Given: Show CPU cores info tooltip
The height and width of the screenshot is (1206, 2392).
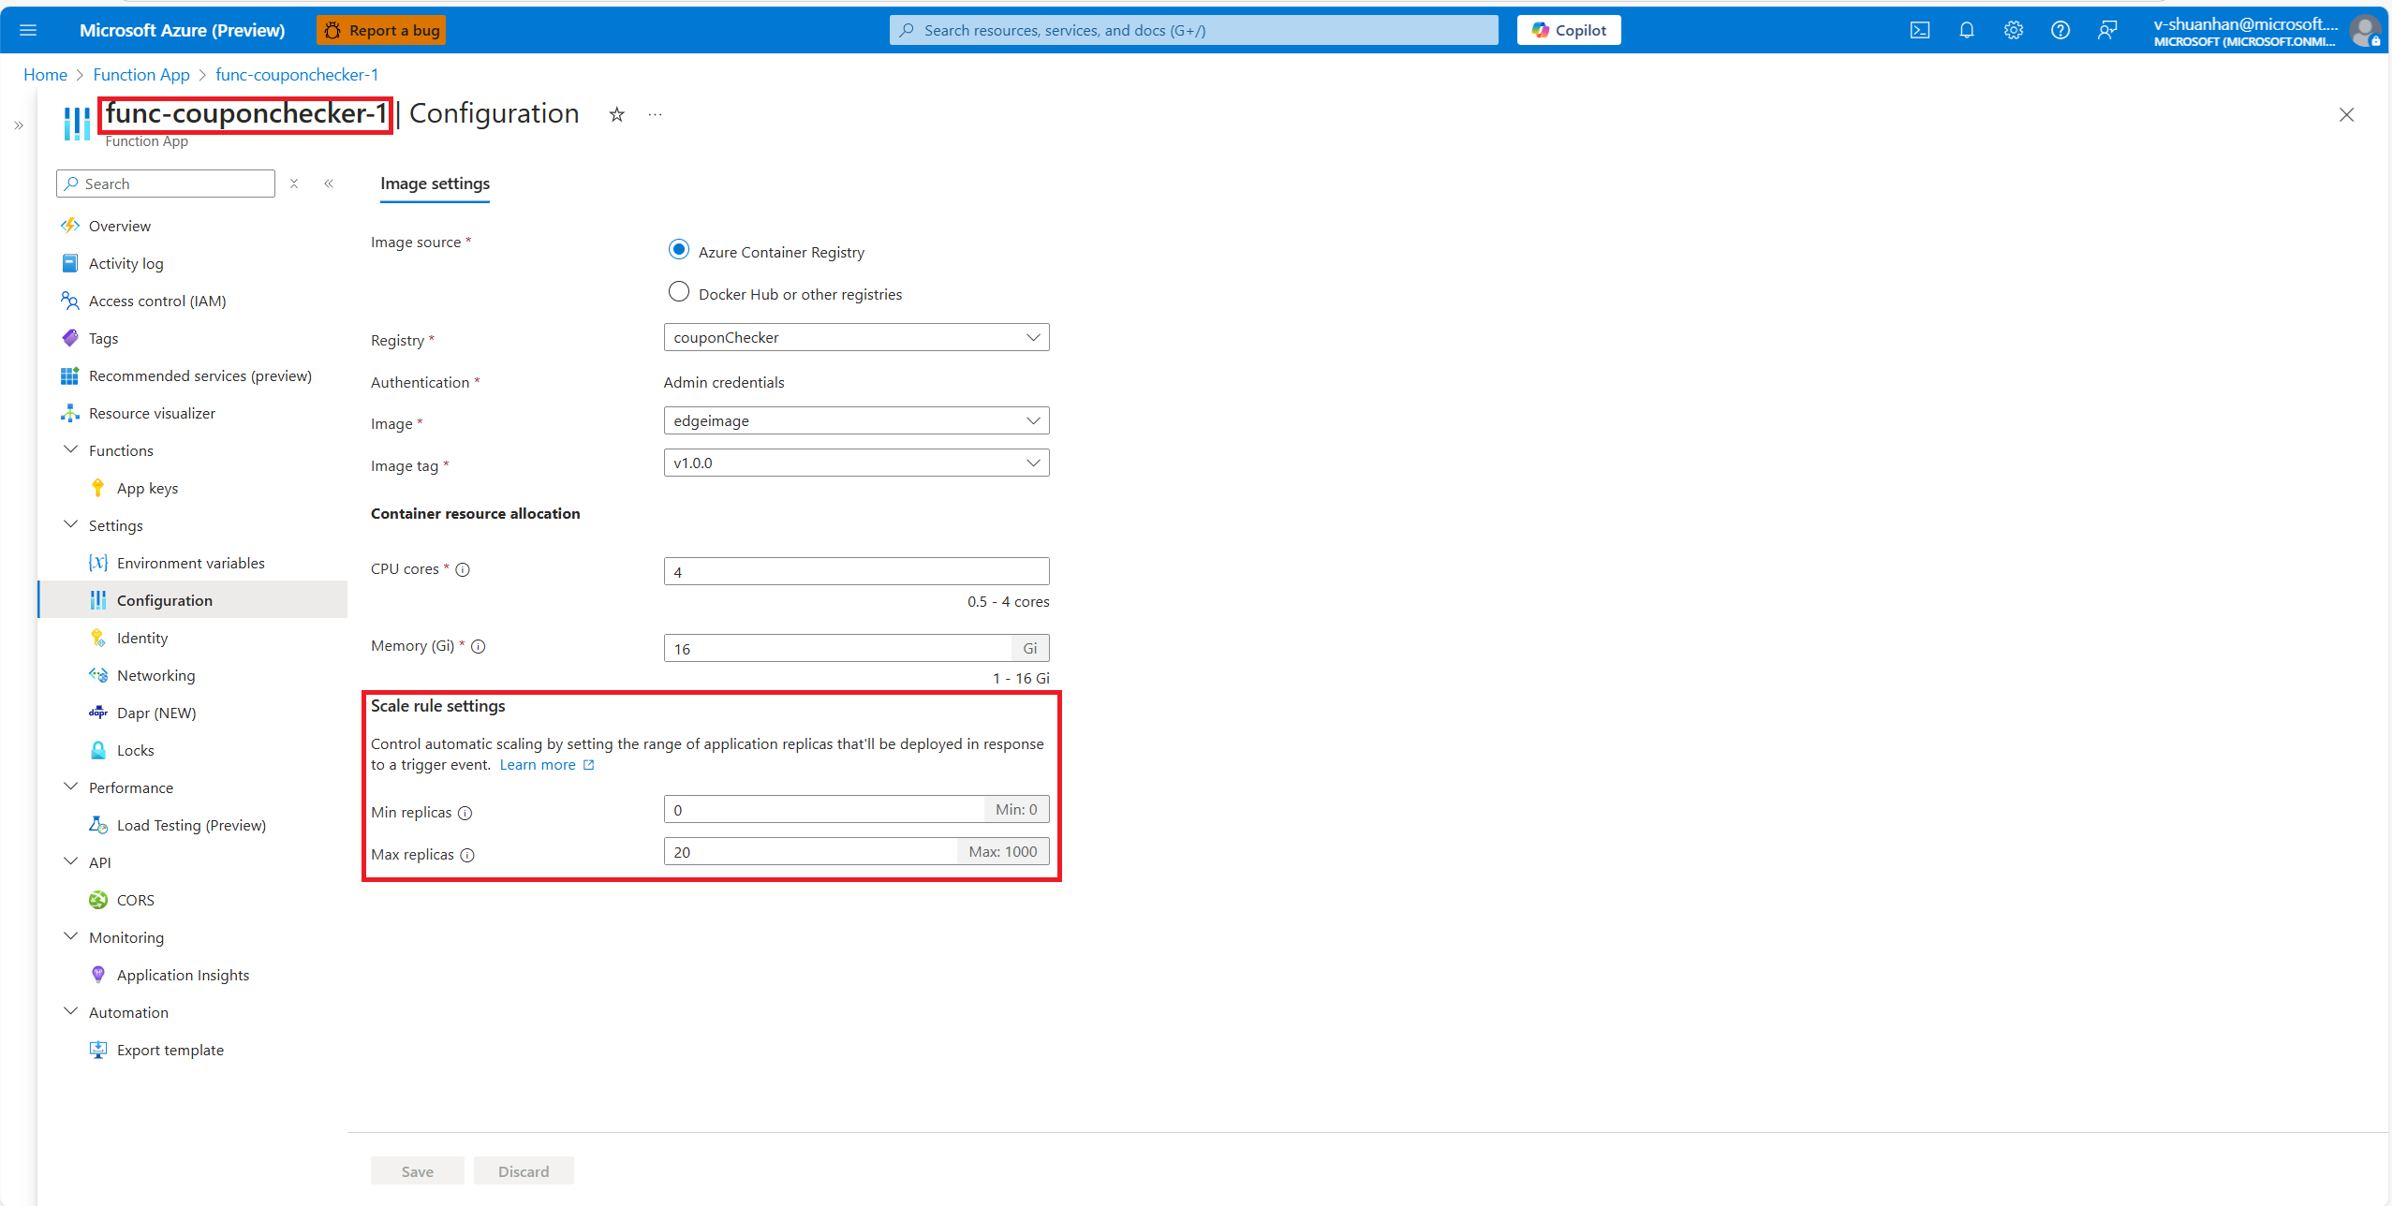Looking at the screenshot, I should pos(463,569).
